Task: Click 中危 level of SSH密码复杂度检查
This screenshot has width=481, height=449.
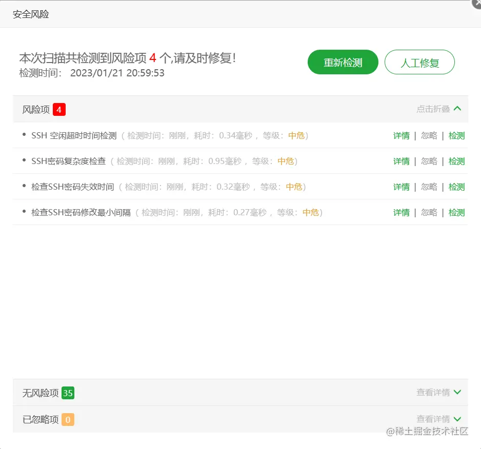Action: coord(286,161)
